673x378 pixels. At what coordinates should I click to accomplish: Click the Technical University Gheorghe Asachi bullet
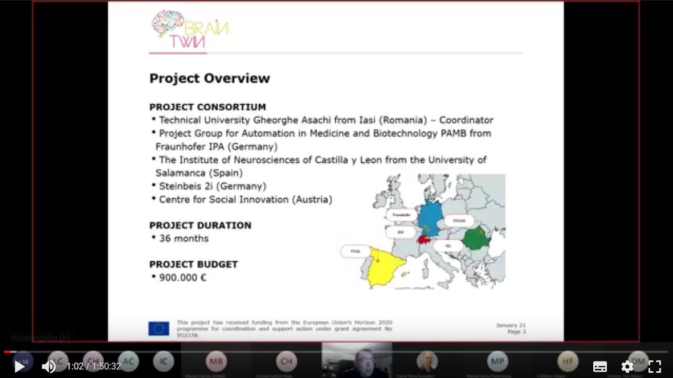pos(323,121)
